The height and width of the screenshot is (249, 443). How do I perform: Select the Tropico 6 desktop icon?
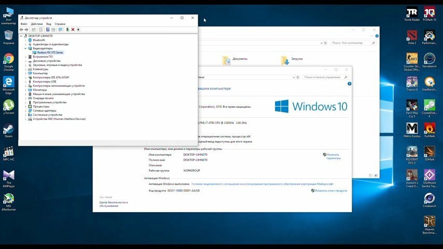coord(412,84)
